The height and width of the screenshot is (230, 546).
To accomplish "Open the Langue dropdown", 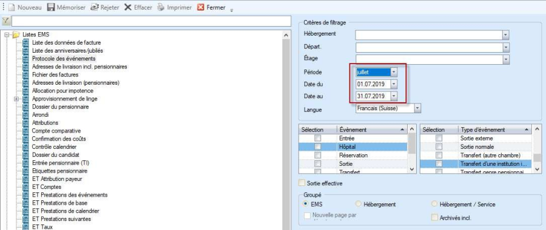I will (x=417, y=108).
